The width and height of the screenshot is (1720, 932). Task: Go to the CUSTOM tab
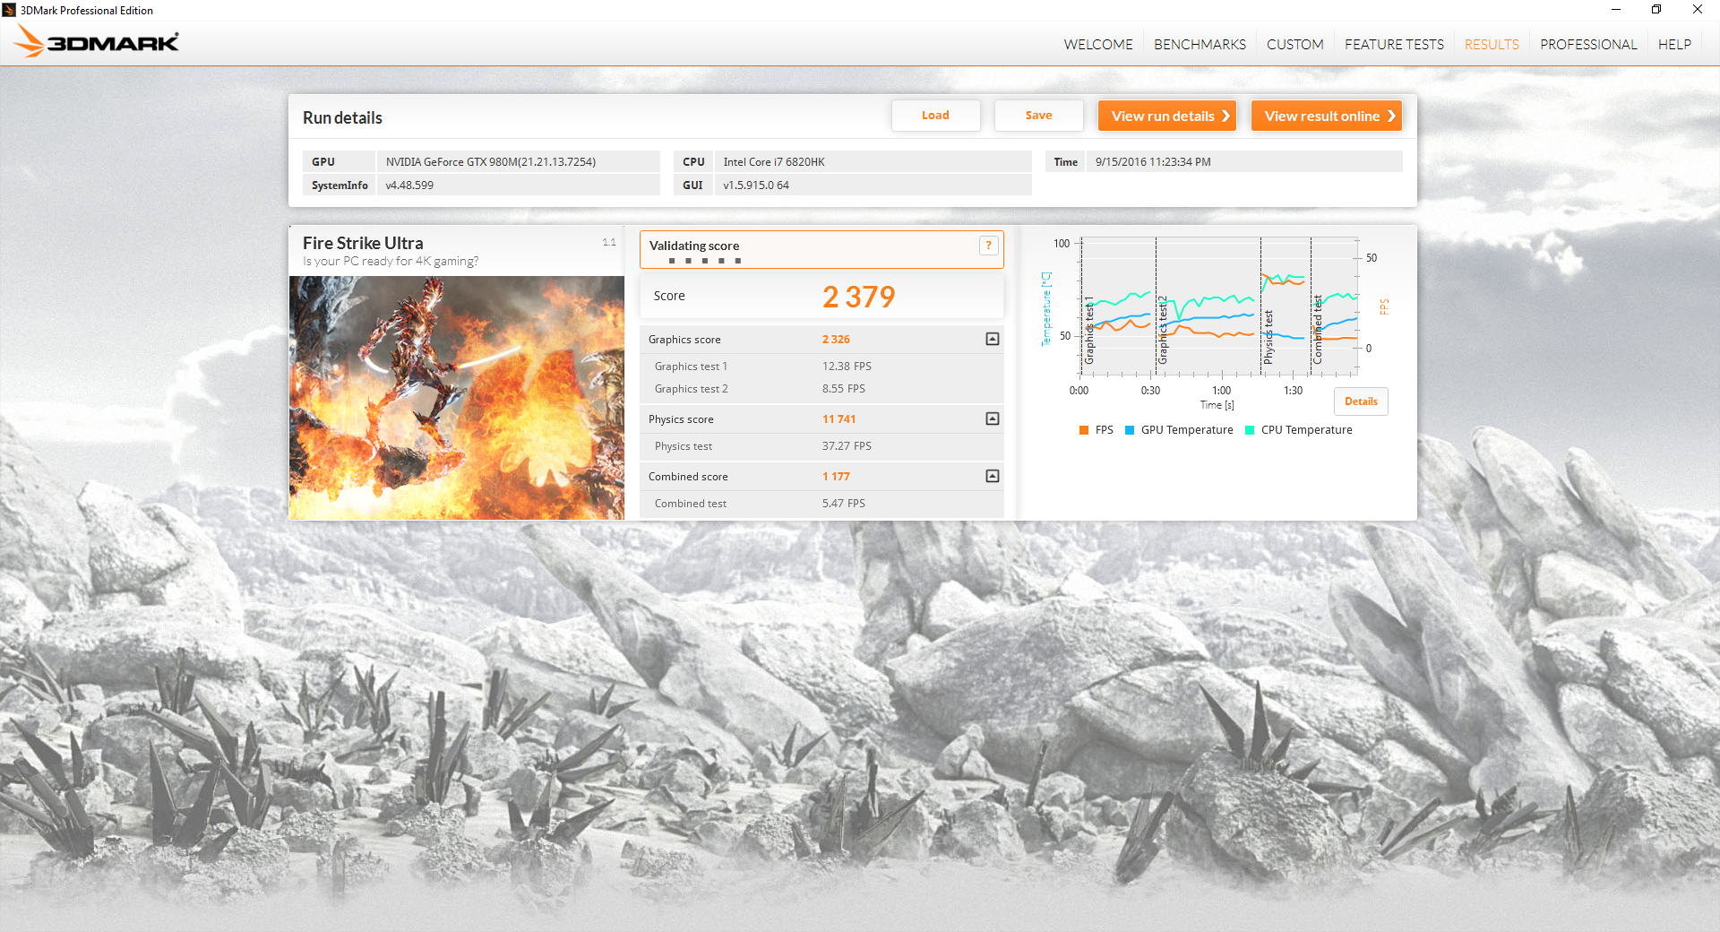pyautogui.click(x=1294, y=44)
